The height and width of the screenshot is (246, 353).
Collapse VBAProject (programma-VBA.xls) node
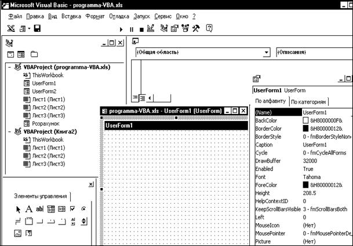pyautogui.click(x=9, y=67)
